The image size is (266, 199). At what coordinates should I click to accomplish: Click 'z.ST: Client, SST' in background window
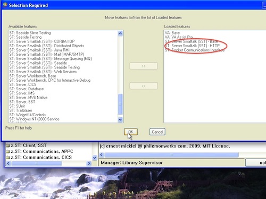pyautogui.click(x=29, y=145)
